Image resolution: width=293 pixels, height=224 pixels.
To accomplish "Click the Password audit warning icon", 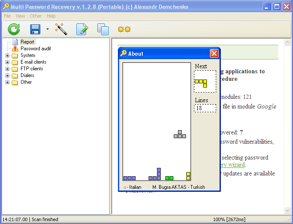I will tap(15, 49).
